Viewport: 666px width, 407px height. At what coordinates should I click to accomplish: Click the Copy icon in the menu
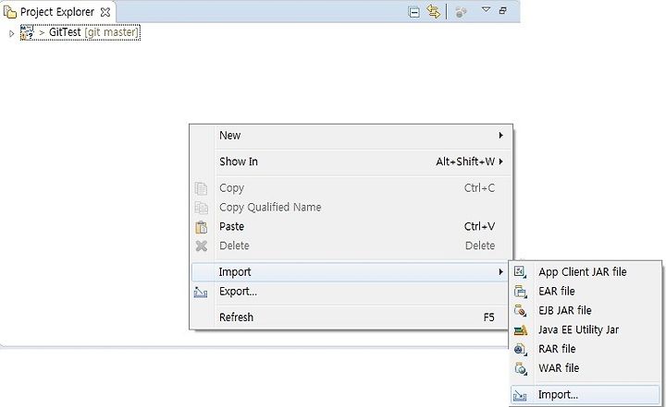point(201,188)
